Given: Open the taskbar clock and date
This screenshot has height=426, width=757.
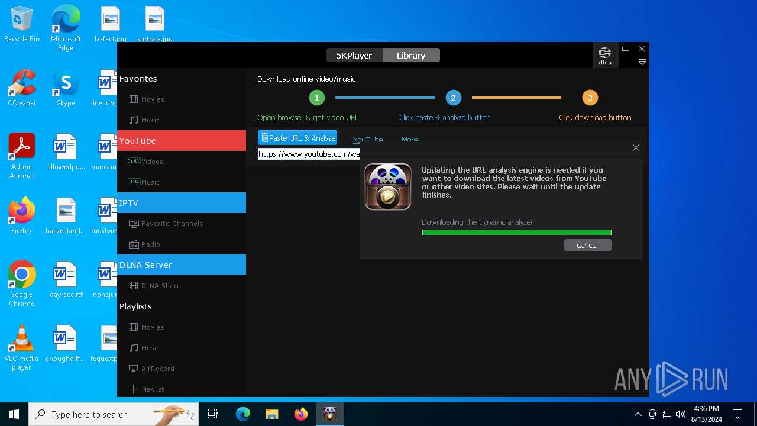Looking at the screenshot, I should tap(707, 414).
